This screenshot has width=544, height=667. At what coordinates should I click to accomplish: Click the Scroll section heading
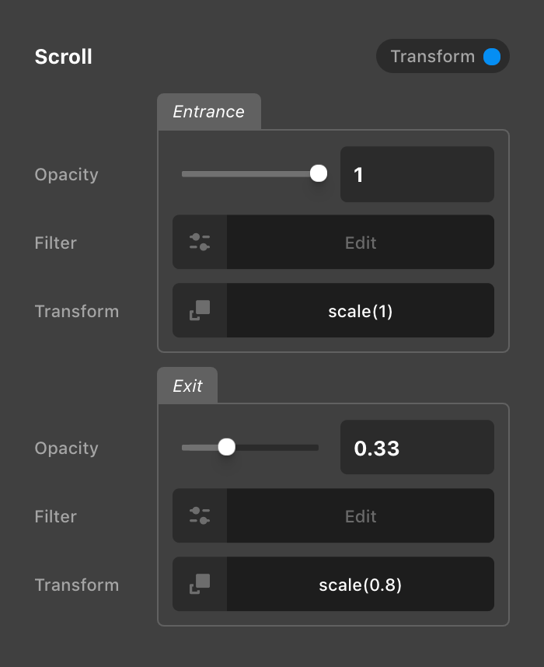pyautogui.click(x=64, y=57)
